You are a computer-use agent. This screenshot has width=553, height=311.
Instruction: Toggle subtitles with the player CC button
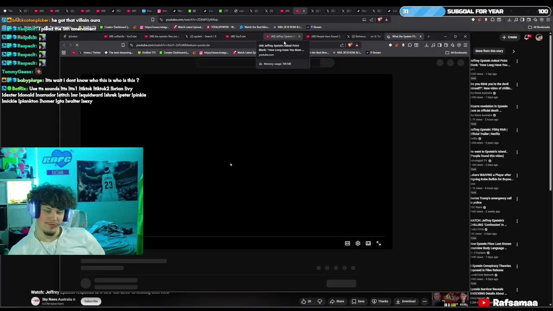tap(347, 244)
